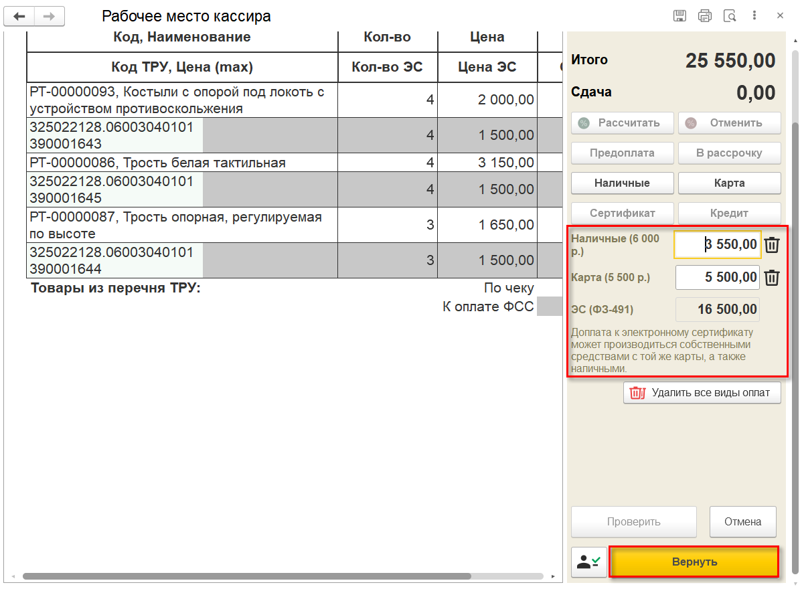Click the Товары из перечня ТРУ label
Viewport: 800px width, 593px height.
click(116, 288)
